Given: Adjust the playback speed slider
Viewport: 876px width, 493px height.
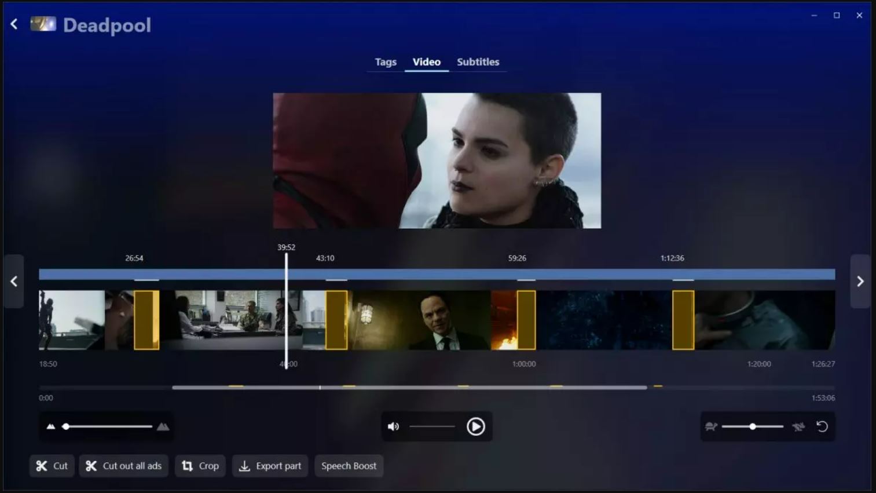Looking at the screenshot, I should point(753,427).
